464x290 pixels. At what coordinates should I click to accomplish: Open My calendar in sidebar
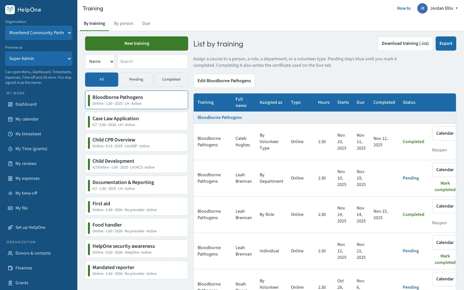point(39,119)
